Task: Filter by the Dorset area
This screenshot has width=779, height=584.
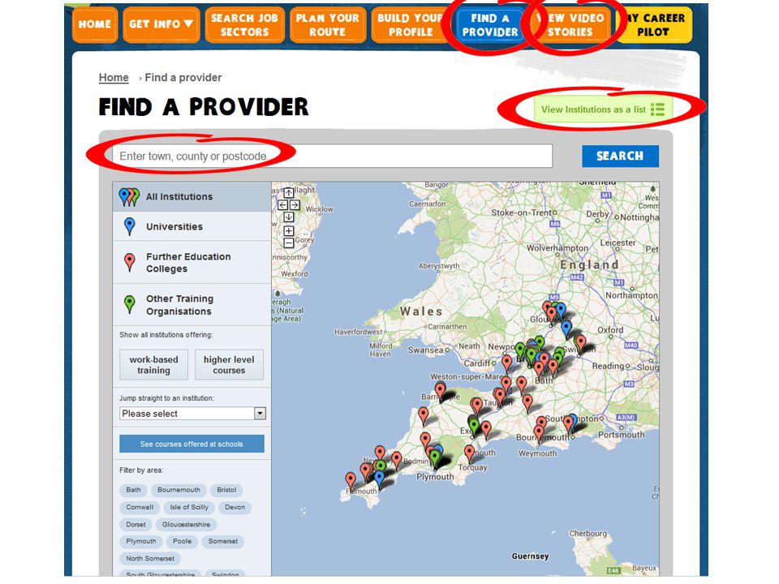Action: (x=136, y=525)
